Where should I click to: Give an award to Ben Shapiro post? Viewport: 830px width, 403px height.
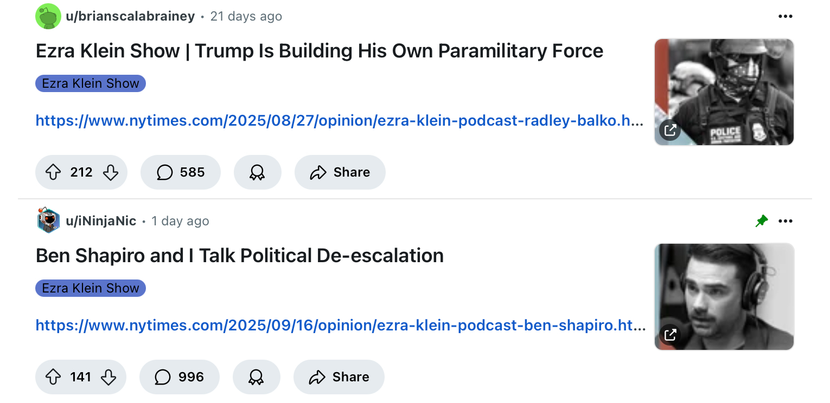pyautogui.click(x=256, y=377)
